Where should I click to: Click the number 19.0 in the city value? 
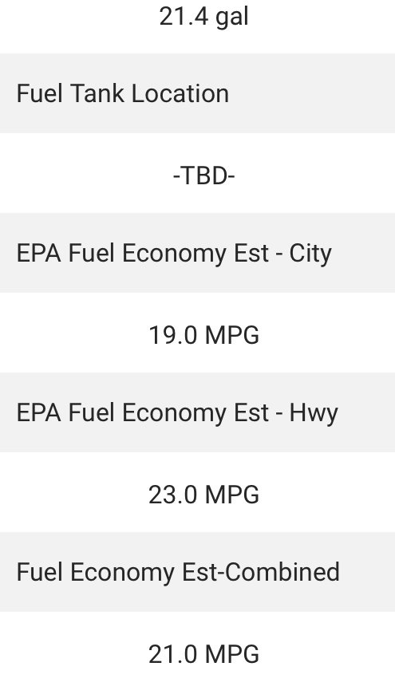[x=173, y=335]
